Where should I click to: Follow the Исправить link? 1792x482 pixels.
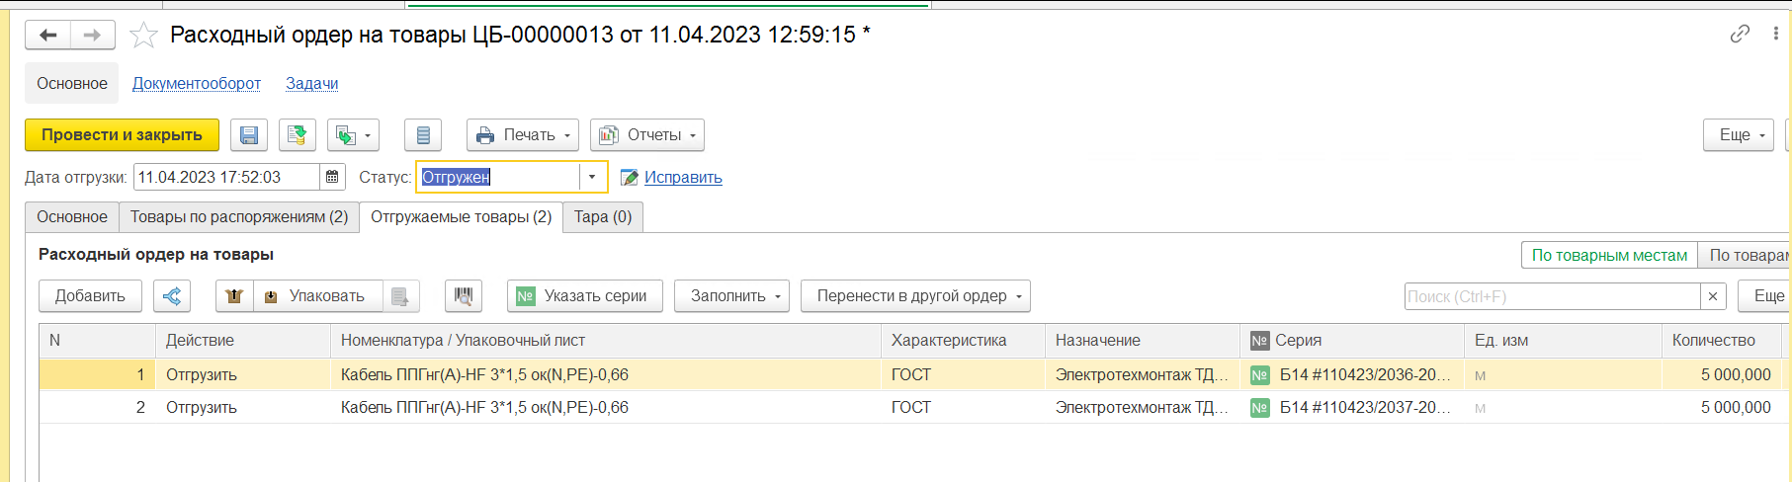pyautogui.click(x=683, y=178)
